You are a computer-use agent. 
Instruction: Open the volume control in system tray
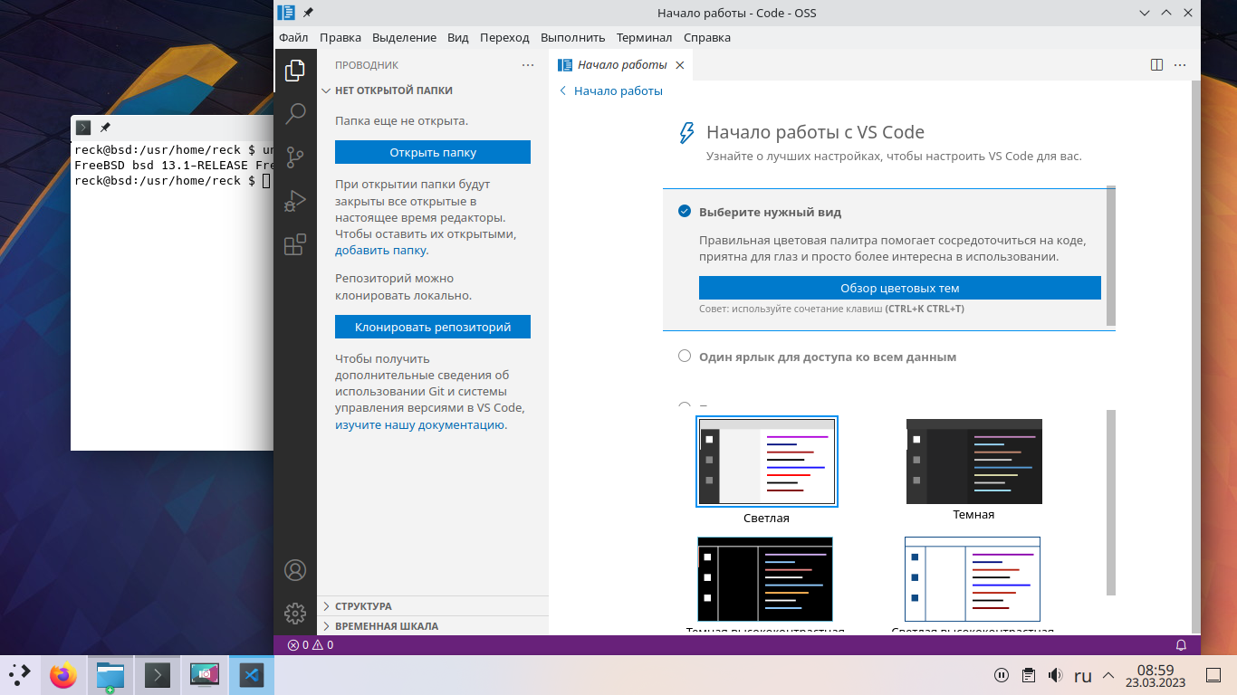(x=1055, y=675)
